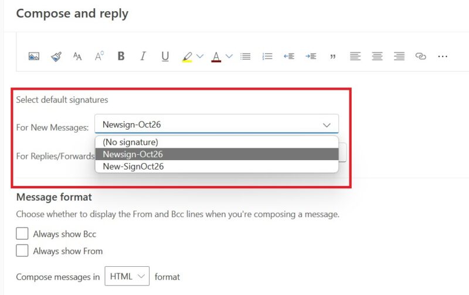This screenshot has width=469, height=295.
Task: Increase paragraph indent
Action: [x=311, y=56]
